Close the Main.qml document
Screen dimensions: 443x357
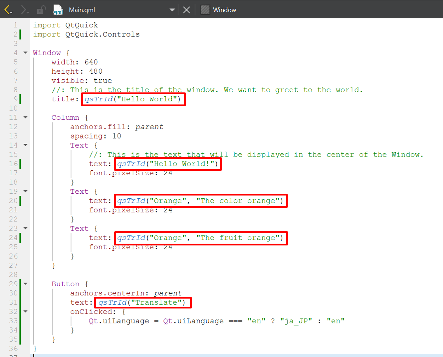pyautogui.click(x=186, y=10)
